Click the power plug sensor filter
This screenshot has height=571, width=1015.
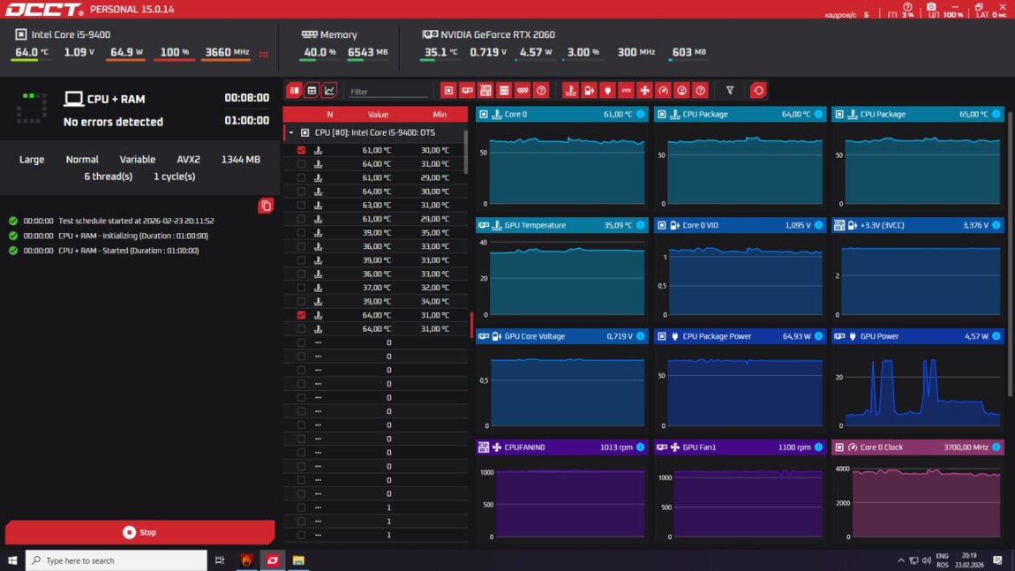click(x=607, y=90)
